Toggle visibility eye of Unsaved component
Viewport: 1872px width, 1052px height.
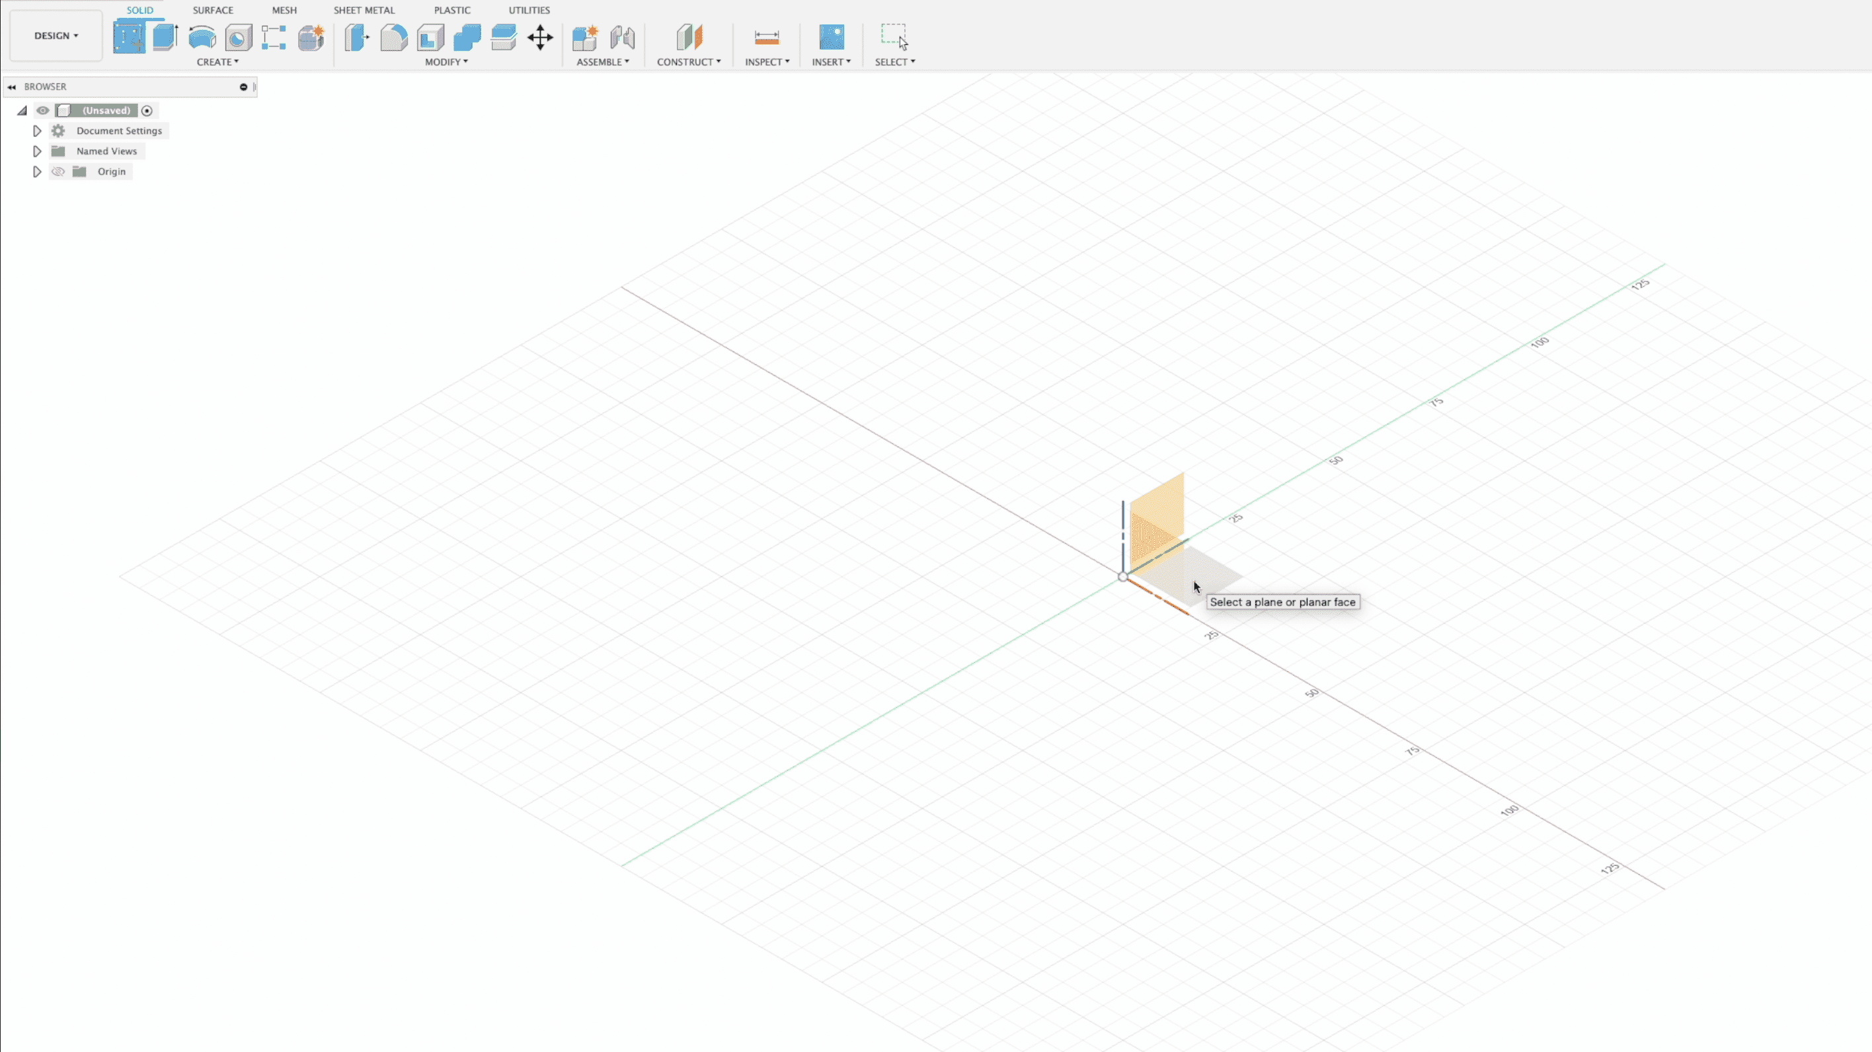(43, 110)
